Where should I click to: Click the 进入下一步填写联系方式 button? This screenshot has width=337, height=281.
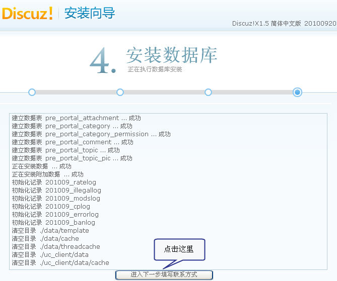(x=164, y=275)
